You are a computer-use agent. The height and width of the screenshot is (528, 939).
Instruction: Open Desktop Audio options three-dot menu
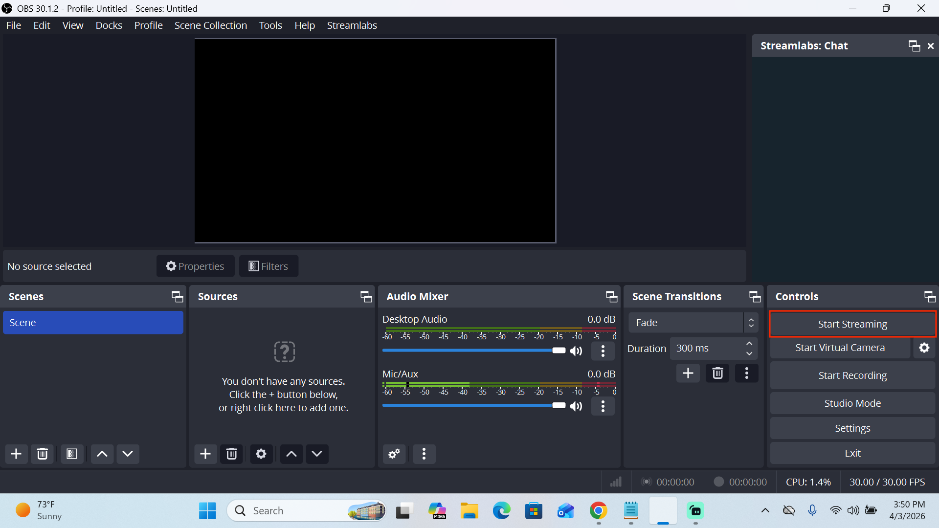pos(603,351)
